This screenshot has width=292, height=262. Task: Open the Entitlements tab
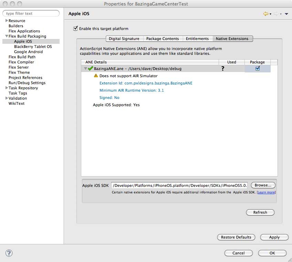(x=197, y=39)
